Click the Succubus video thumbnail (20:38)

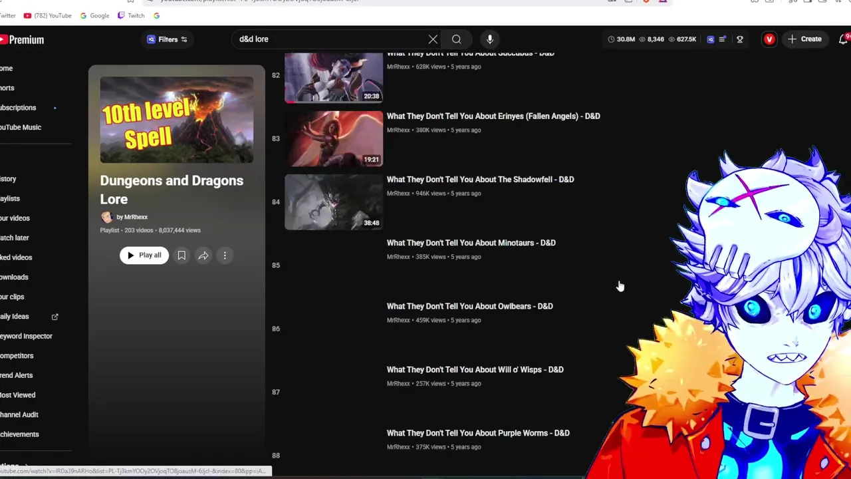tap(334, 77)
